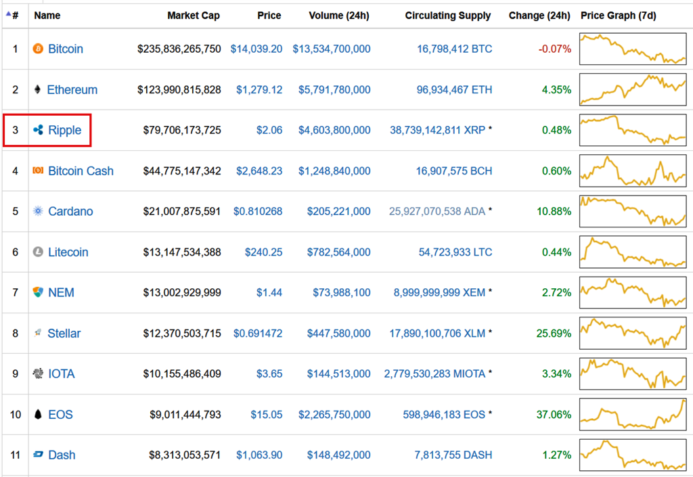Sort table by Market Cap header
The width and height of the screenshot is (693, 477).
click(194, 16)
